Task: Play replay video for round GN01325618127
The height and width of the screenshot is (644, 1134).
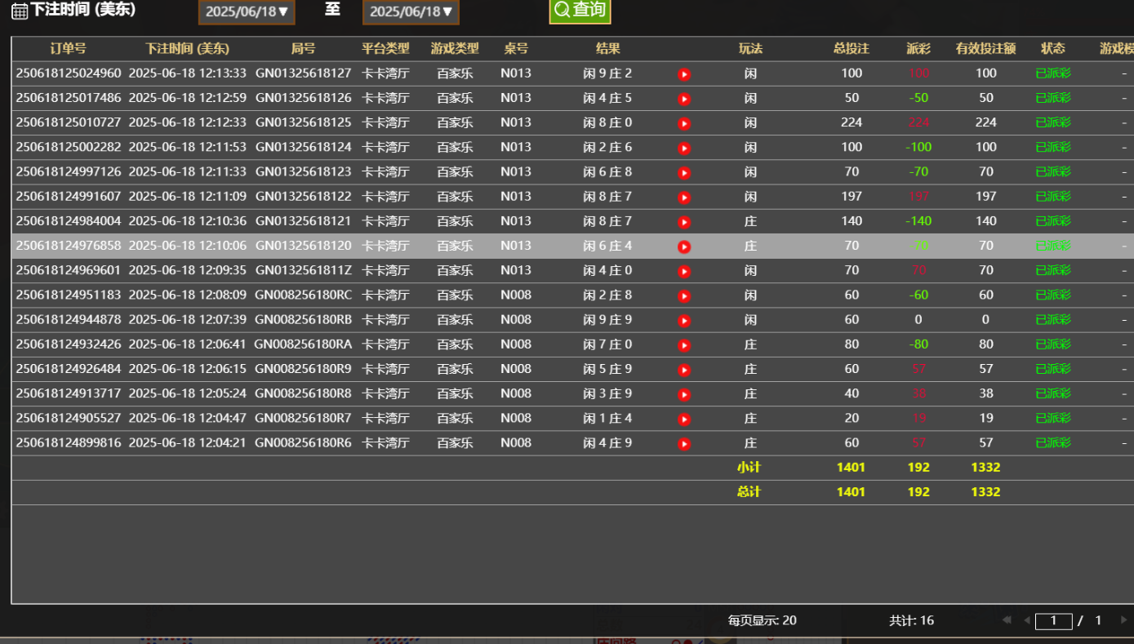Action: click(684, 74)
